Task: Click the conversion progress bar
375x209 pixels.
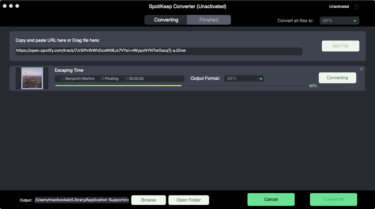Action: [x=180, y=85]
